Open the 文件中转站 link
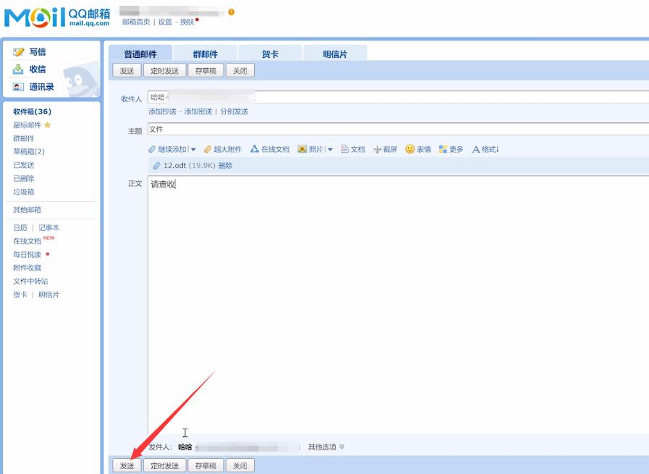The width and height of the screenshot is (649, 474). (x=30, y=281)
